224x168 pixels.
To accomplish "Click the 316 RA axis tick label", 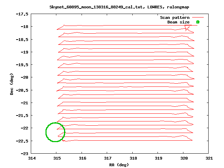I will [83, 158].
